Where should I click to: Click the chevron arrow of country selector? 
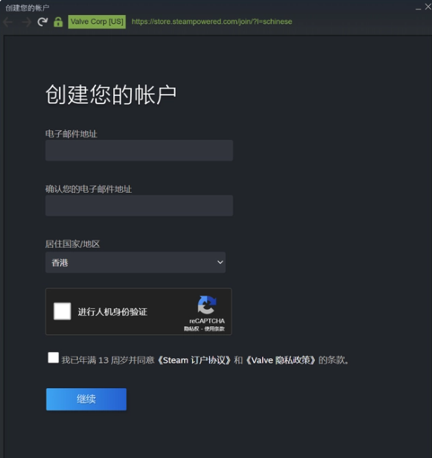click(x=220, y=262)
